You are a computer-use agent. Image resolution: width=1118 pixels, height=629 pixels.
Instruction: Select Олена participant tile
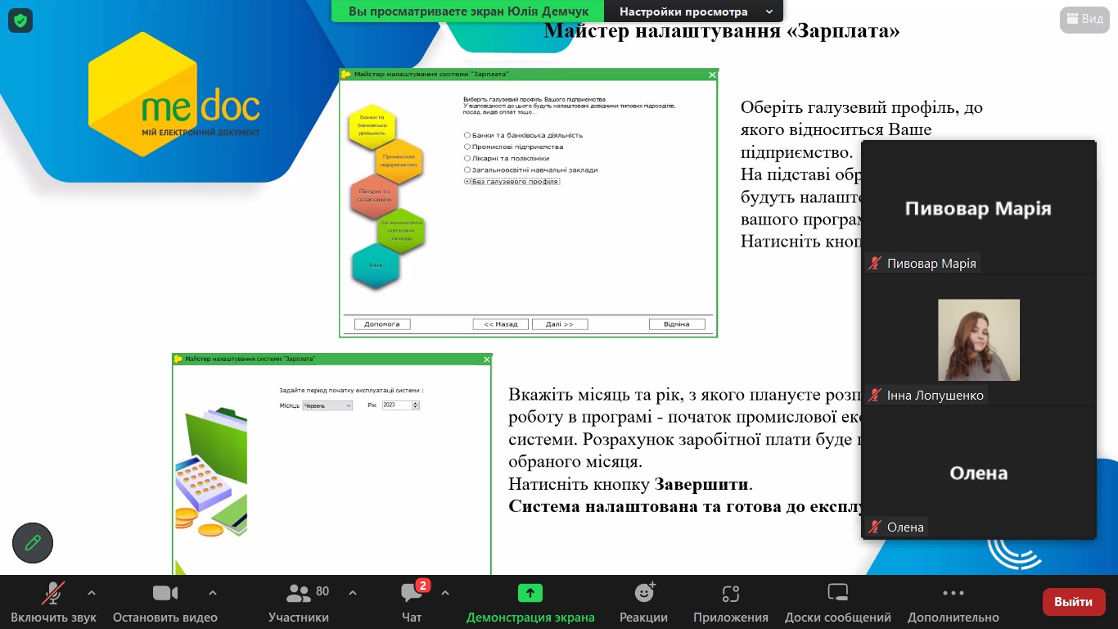click(978, 472)
